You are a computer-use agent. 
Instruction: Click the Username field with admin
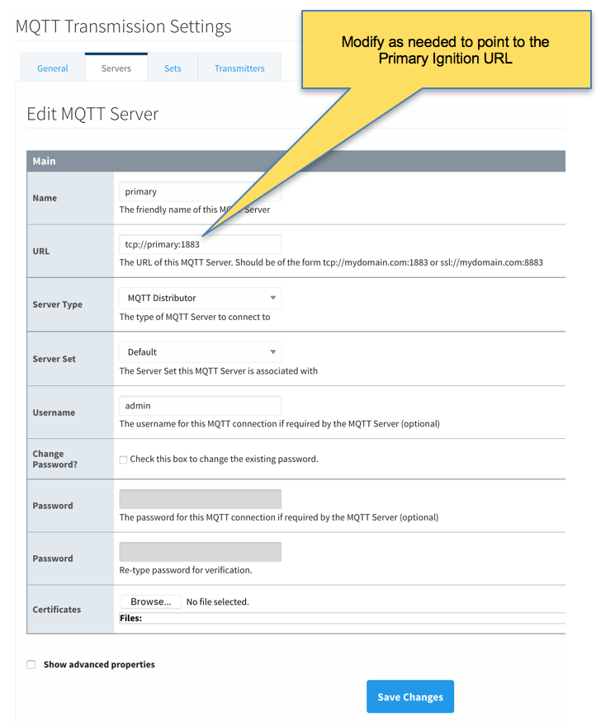click(200, 406)
